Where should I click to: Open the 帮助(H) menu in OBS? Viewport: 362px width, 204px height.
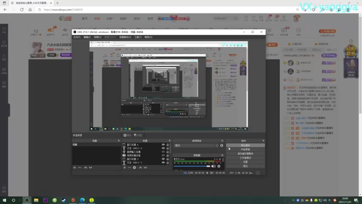click(148, 37)
